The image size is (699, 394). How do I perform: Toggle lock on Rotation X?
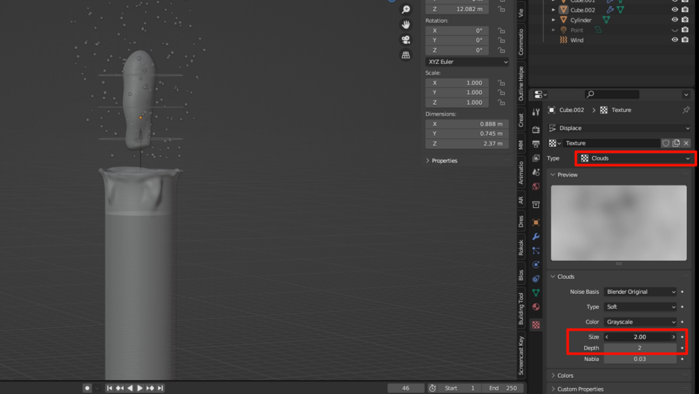pyautogui.click(x=501, y=30)
